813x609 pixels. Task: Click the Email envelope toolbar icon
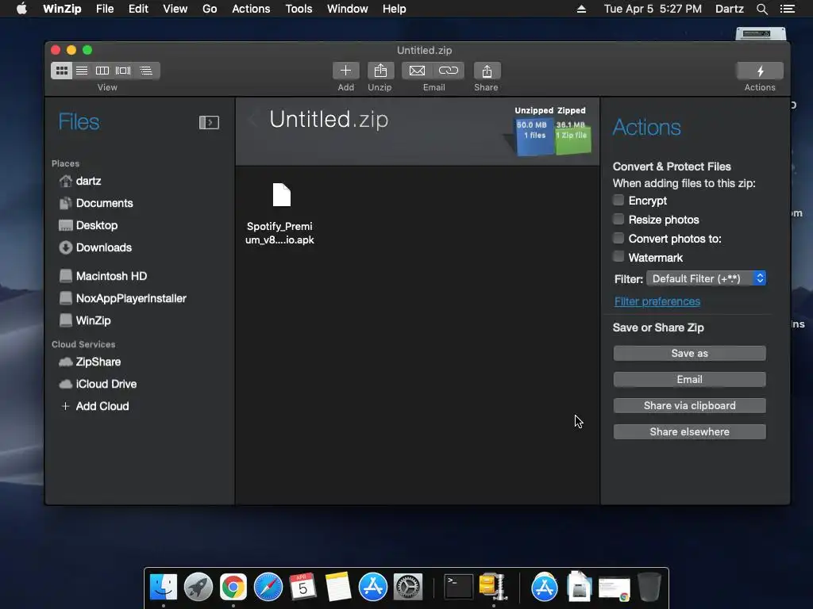[418, 71]
